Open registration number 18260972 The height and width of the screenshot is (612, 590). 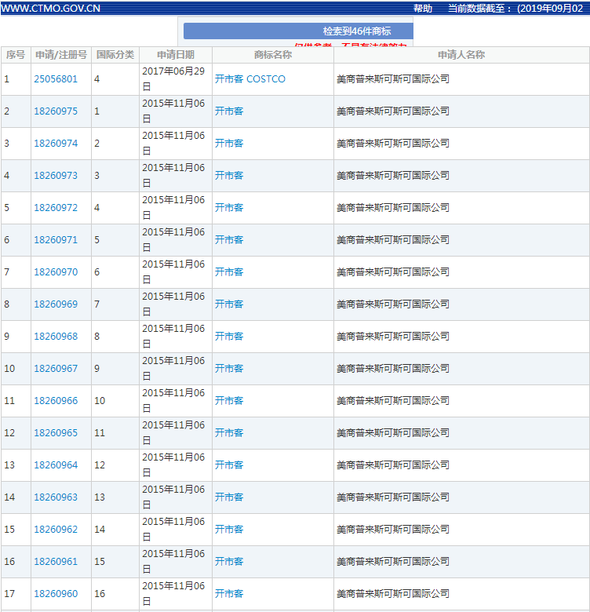(x=56, y=208)
